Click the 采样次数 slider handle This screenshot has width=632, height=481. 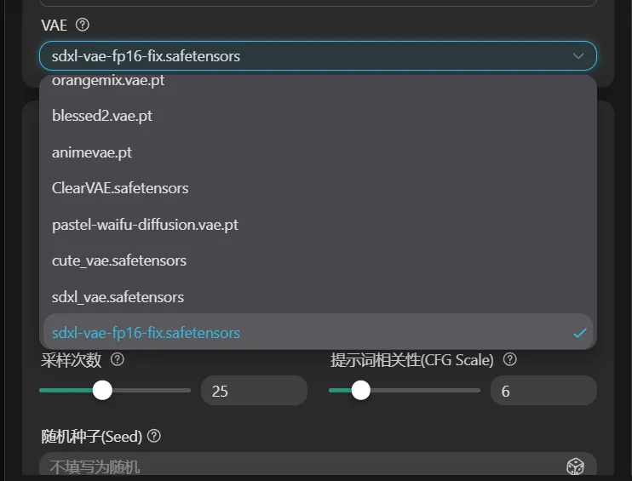click(x=102, y=390)
